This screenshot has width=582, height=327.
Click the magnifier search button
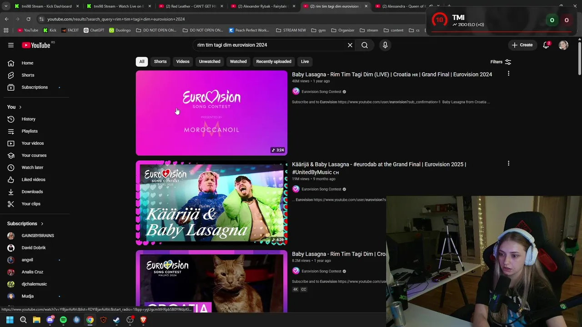coord(365,45)
